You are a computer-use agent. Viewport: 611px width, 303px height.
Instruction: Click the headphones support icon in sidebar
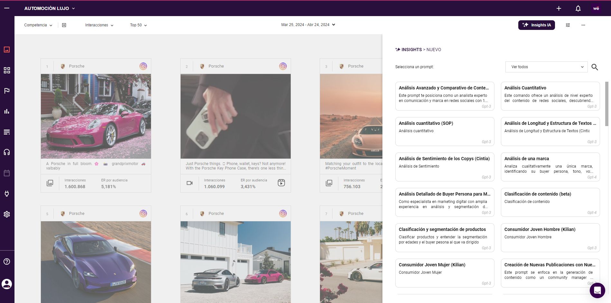point(7,152)
